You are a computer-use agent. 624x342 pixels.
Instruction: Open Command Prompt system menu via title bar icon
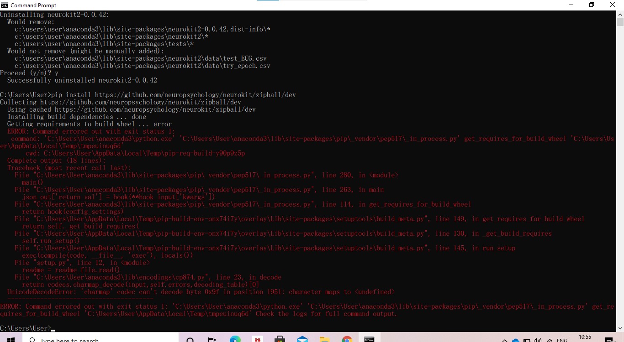click(4, 5)
